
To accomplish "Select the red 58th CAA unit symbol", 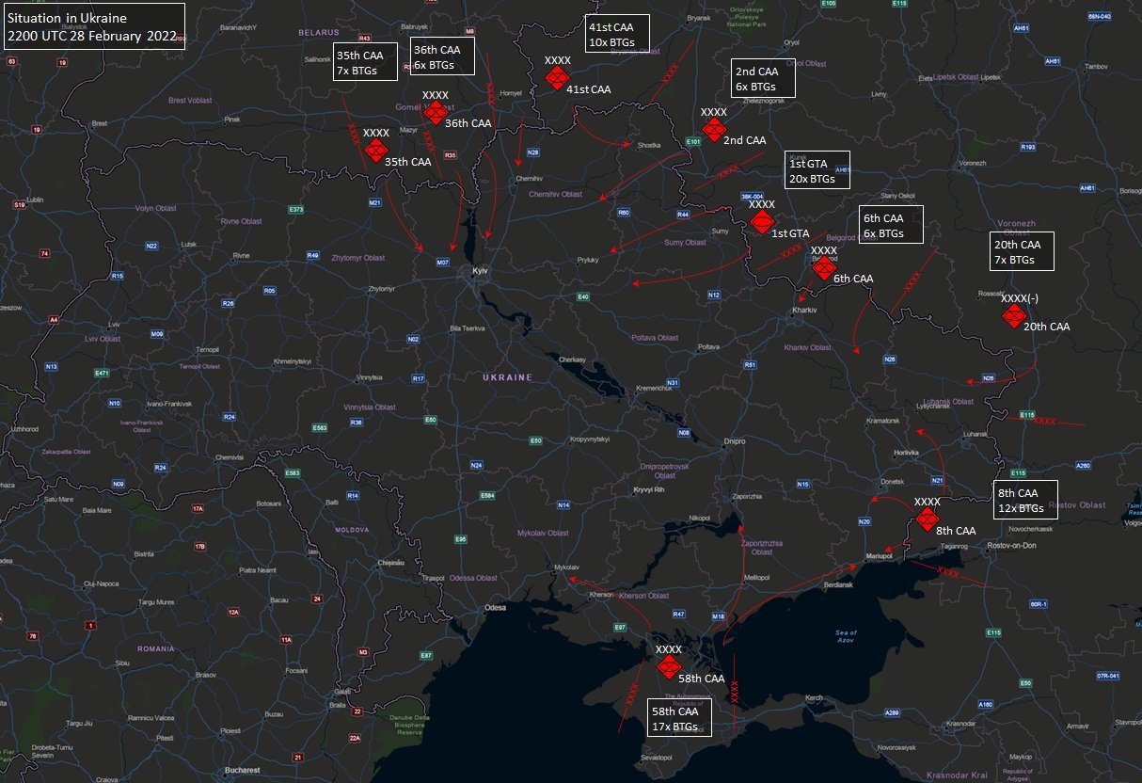I will pyautogui.click(x=669, y=667).
